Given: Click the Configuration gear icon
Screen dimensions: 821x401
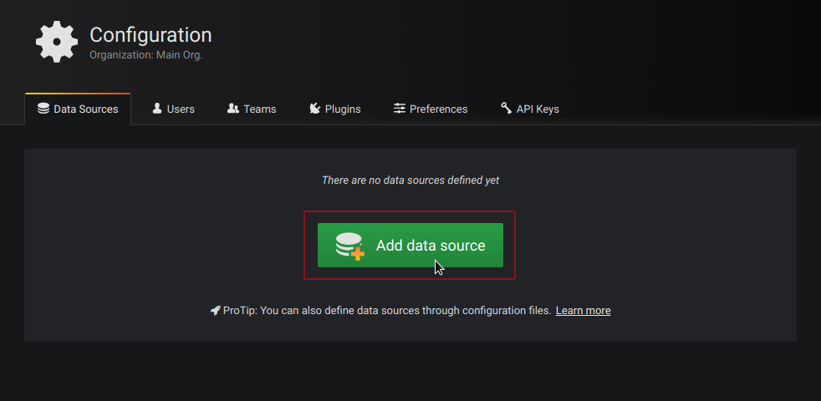Looking at the screenshot, I should [x=56, y=42].
